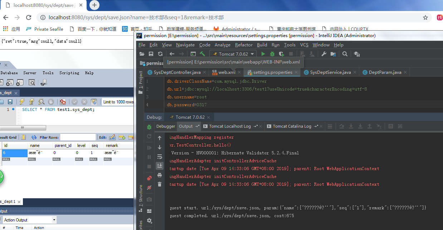Switch to the SysDeptService.java editor tab
Image resolution: width=443 pixels, height=230 pixels.
pos(330,72)
